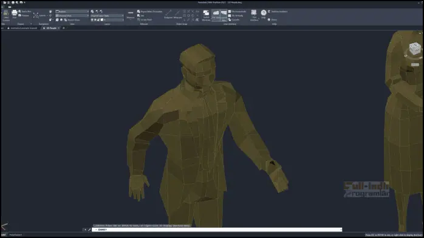Expand the Extents zoom options arrow
This screenshot has height=238, width=424.
click(x=47, y=16)
